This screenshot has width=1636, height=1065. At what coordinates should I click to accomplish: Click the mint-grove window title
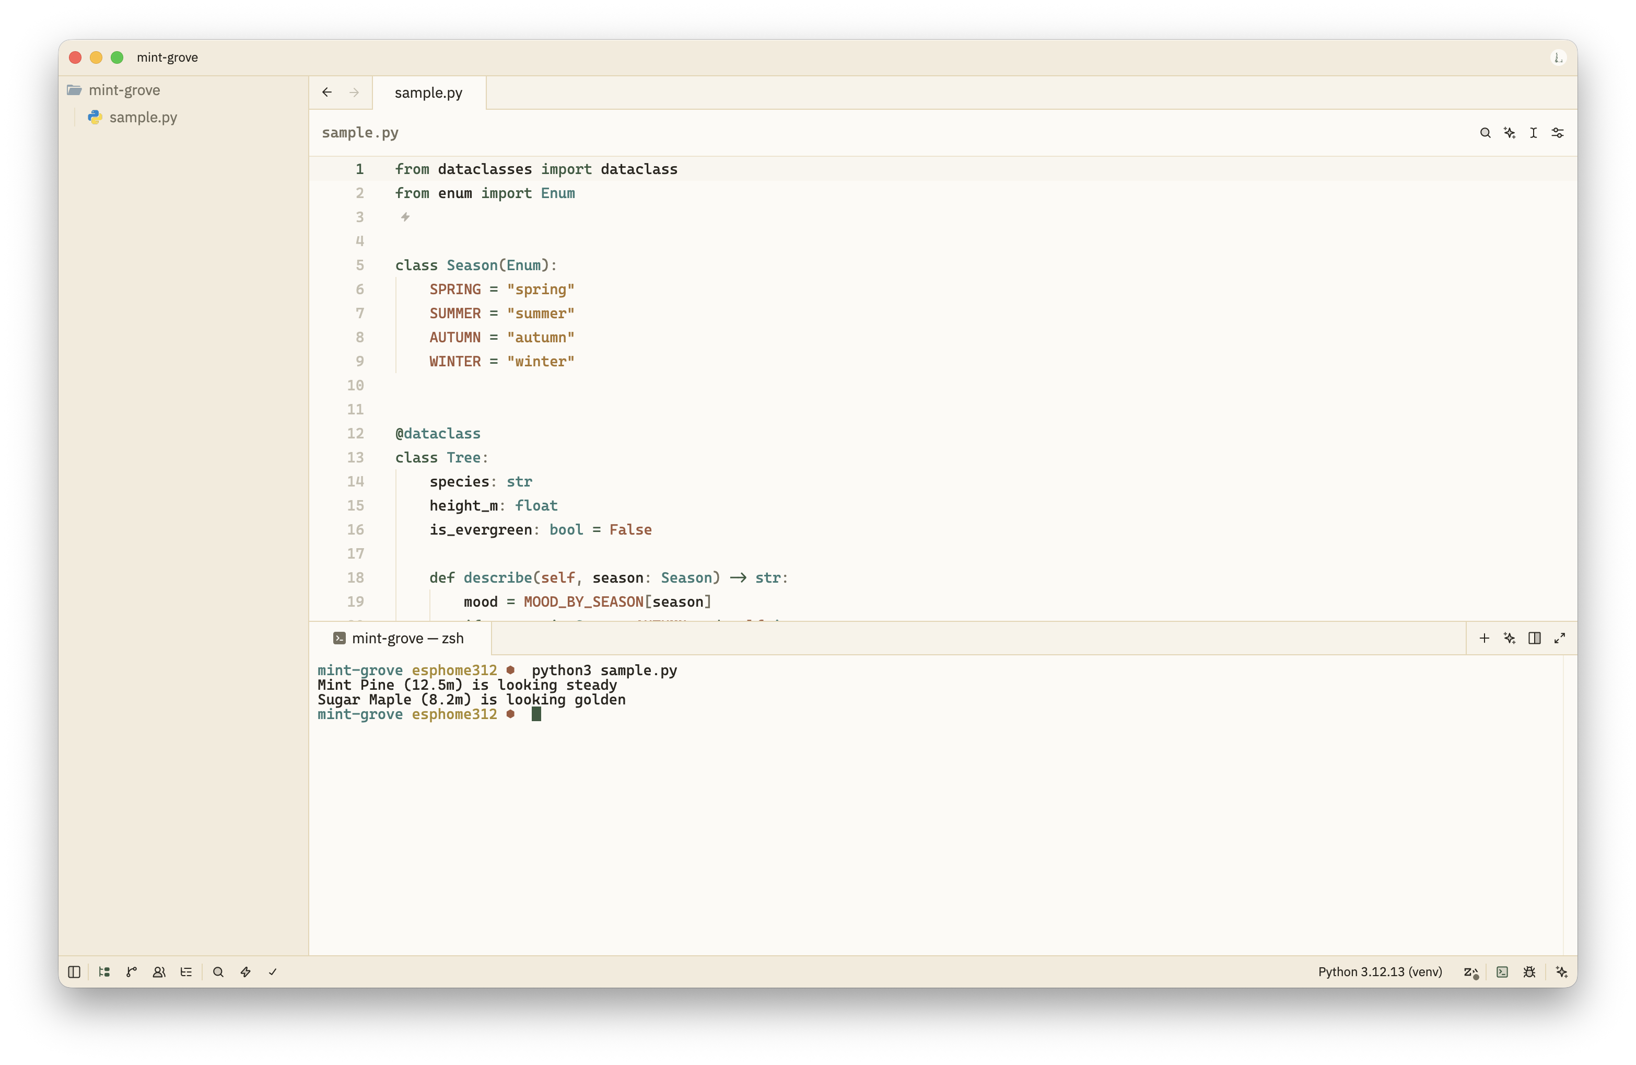click(x=167, y=57)
